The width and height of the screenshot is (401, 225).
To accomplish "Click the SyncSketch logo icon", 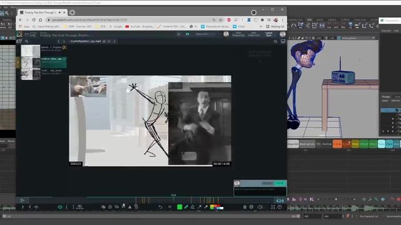I will [19, 34].
